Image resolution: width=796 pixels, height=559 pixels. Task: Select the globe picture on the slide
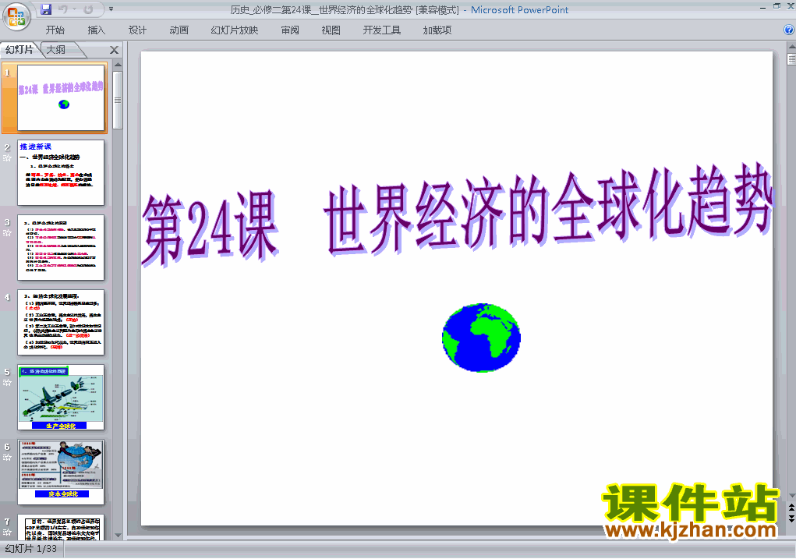481,338
